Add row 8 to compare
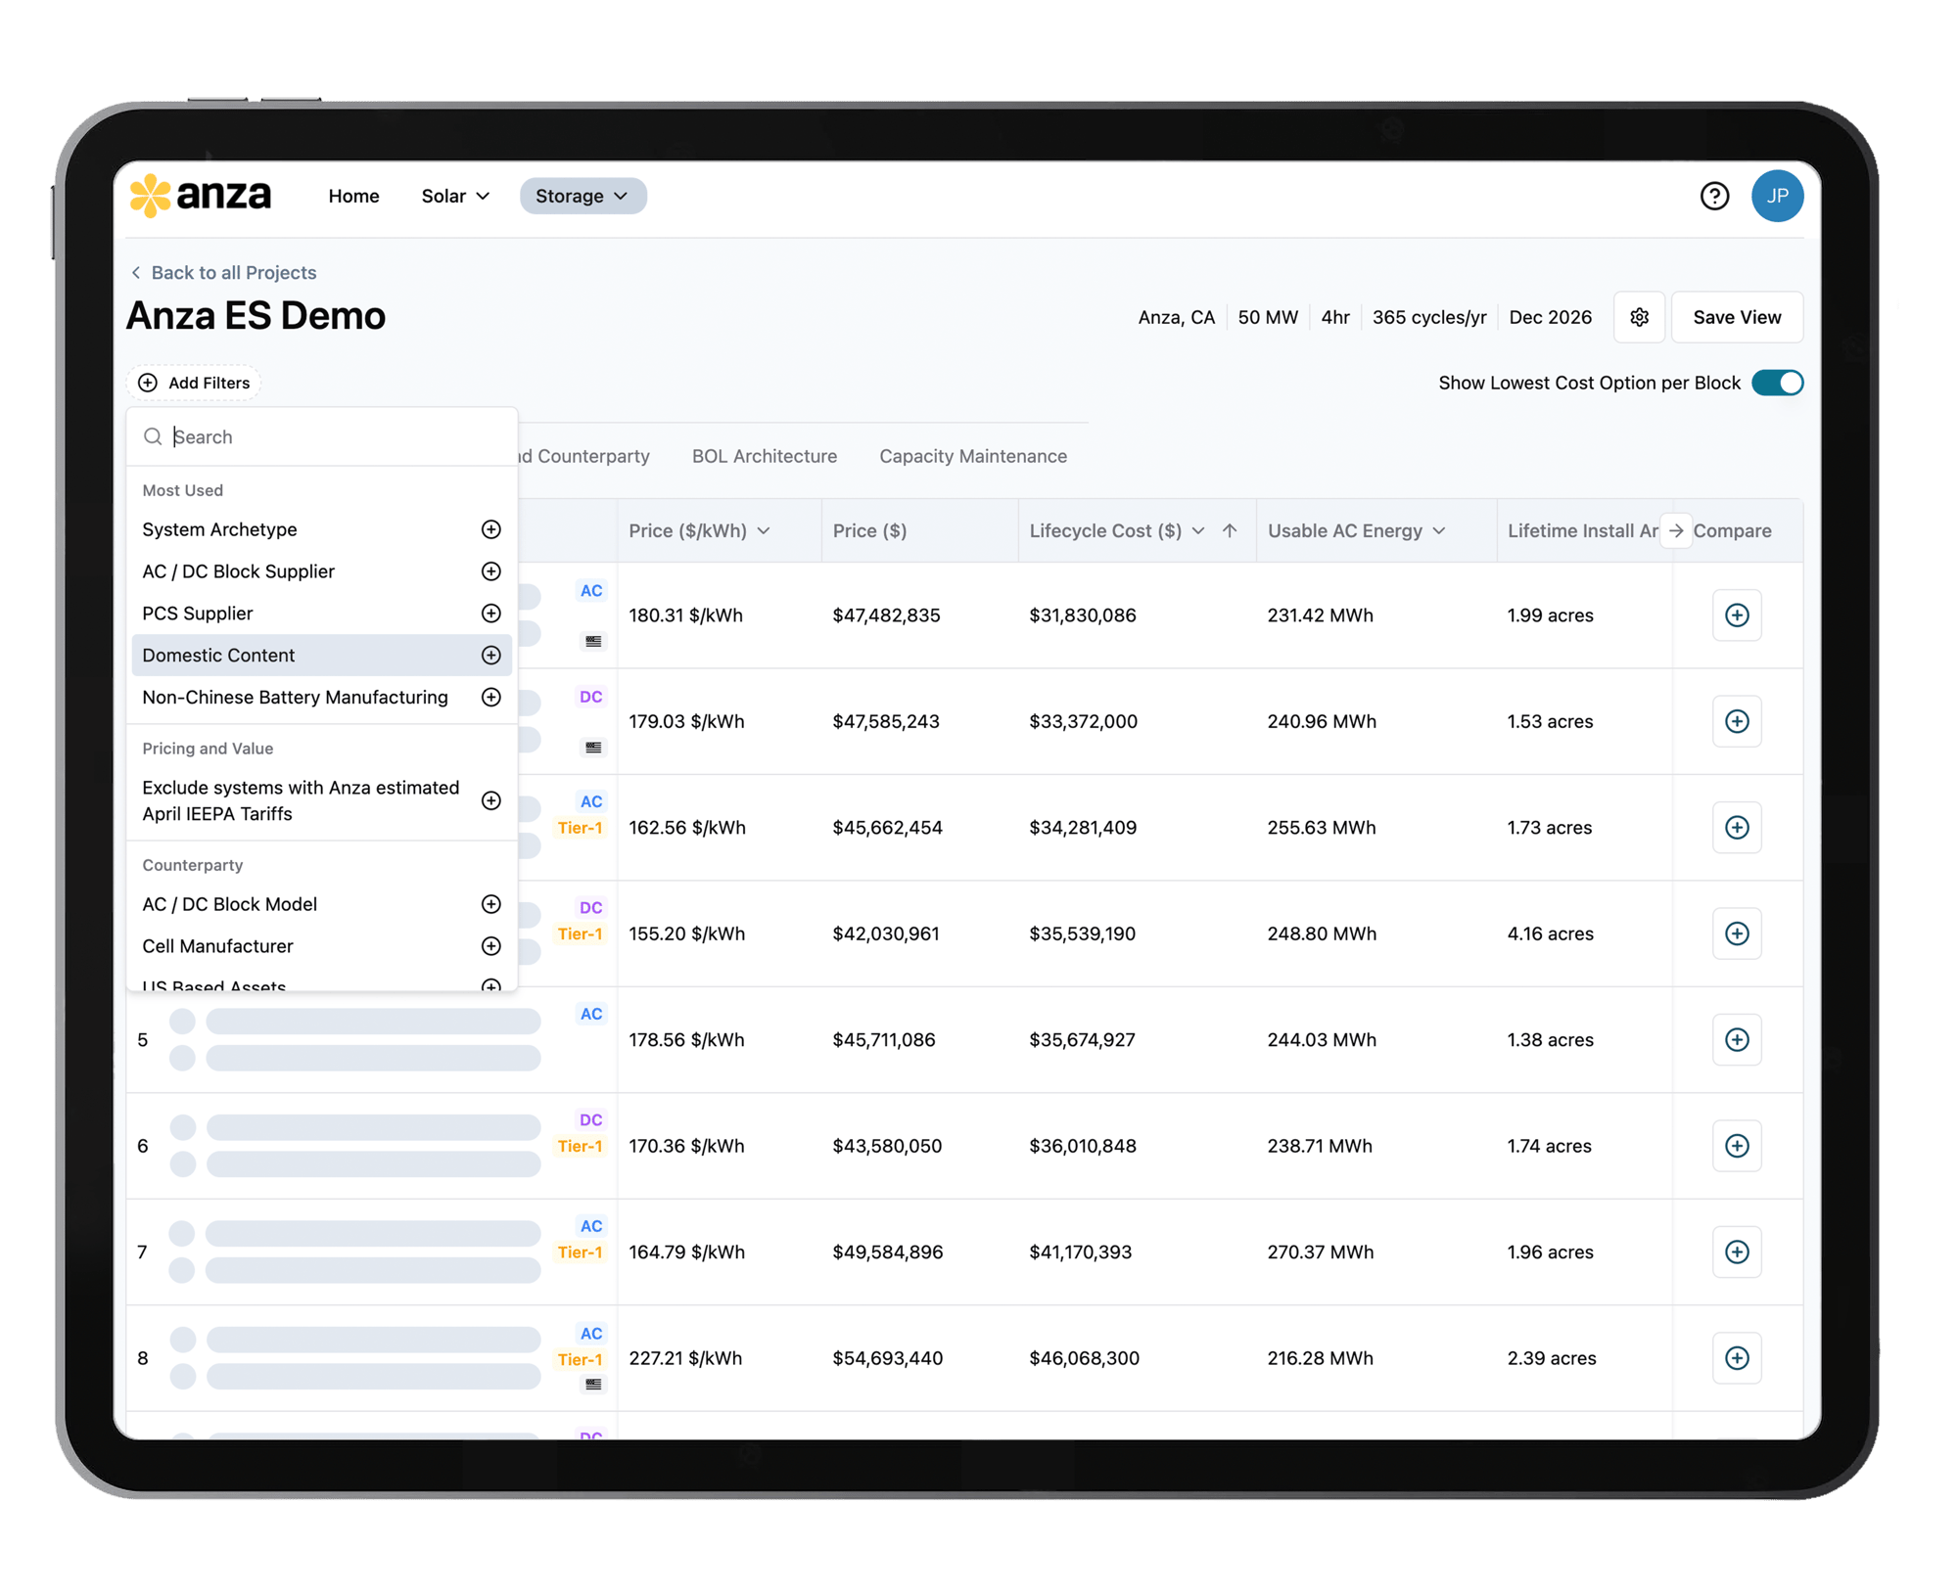1958x1593 pixels. pos(1737,1358)
